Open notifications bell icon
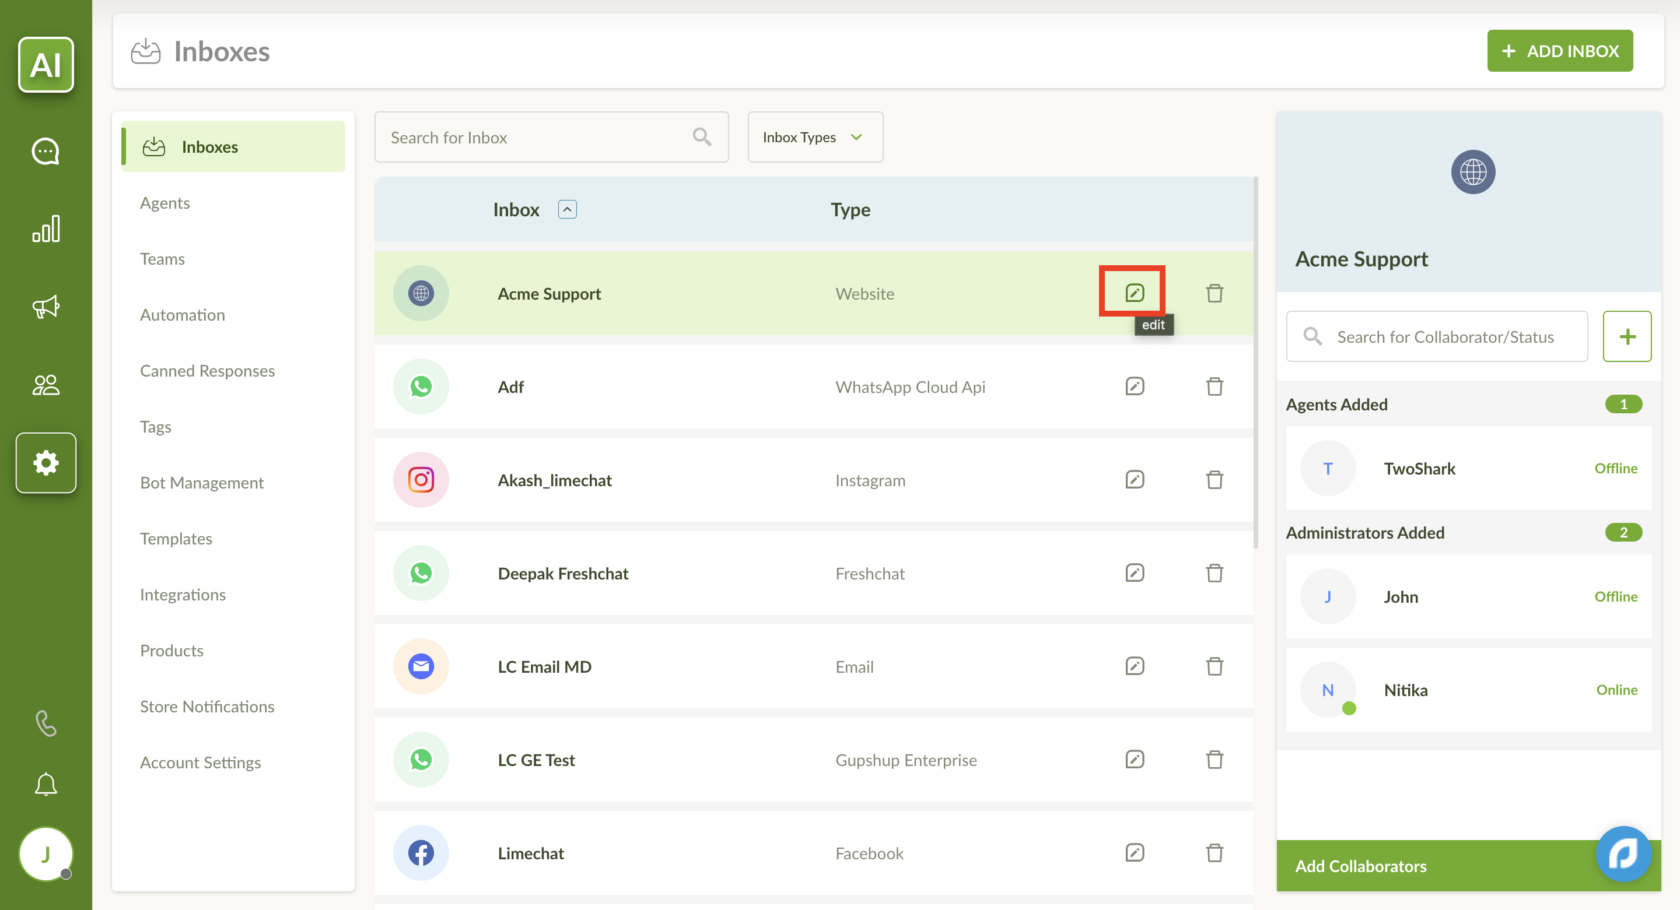The image size is (1680, 910). coord(45,784)
